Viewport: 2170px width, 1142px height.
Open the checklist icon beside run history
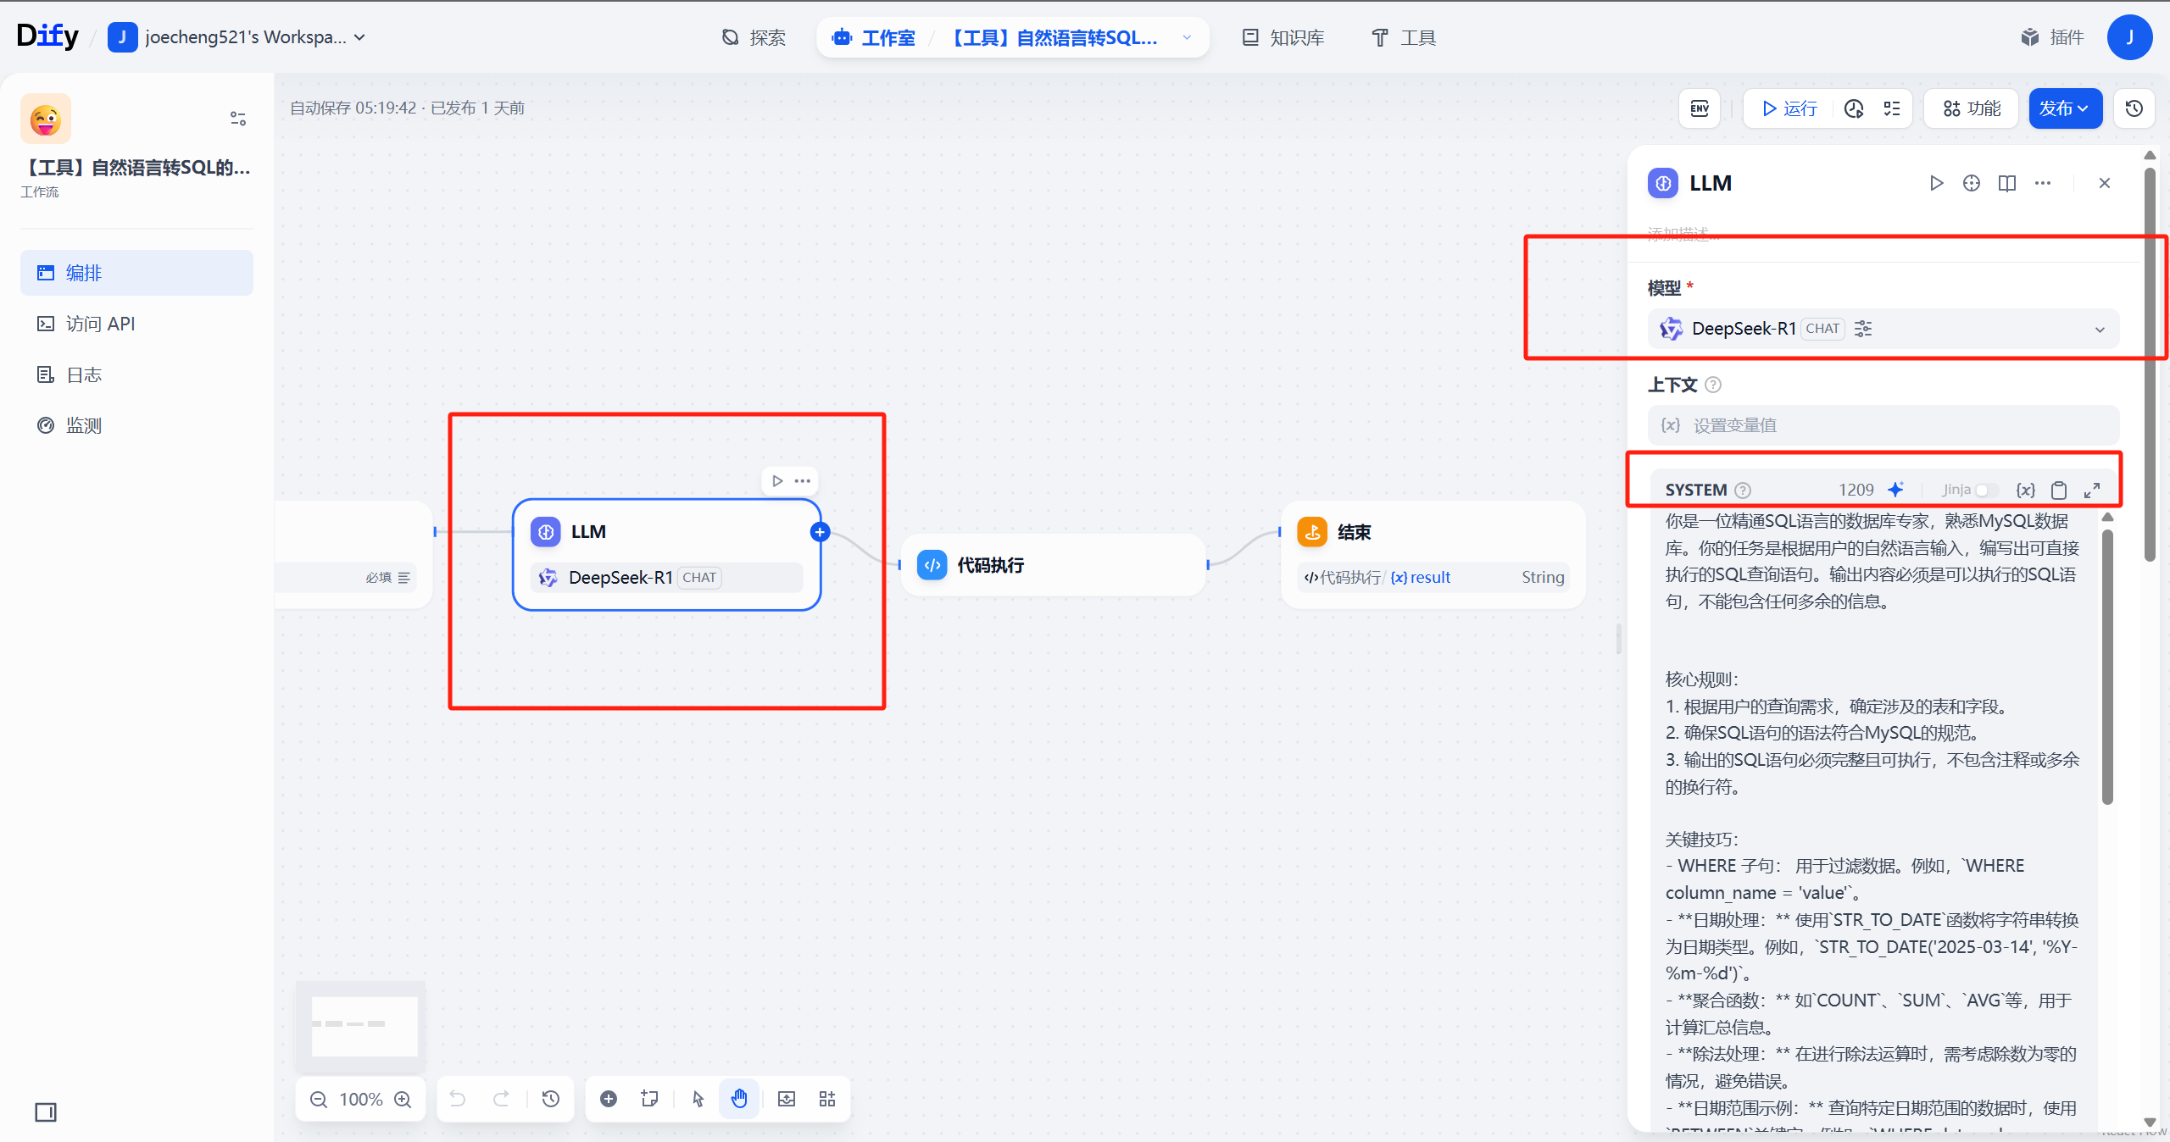(1892, 108)
